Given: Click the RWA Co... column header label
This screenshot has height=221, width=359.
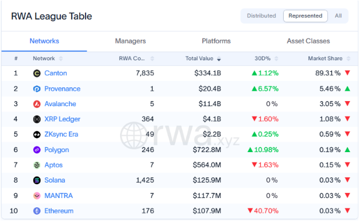Looking at the screenshot, I should (132, 59).
